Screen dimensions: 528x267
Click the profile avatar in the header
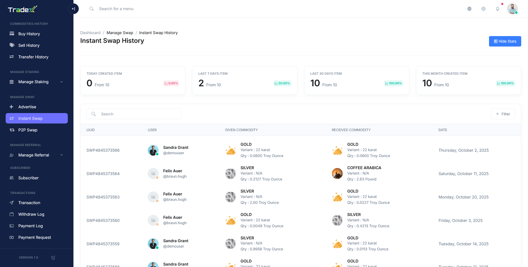(x=512, y=9)
